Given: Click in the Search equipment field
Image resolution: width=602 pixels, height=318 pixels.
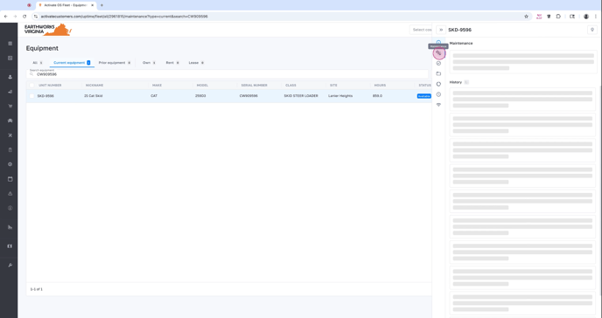Looking at the screenshot, I should [x=228, y=73].
